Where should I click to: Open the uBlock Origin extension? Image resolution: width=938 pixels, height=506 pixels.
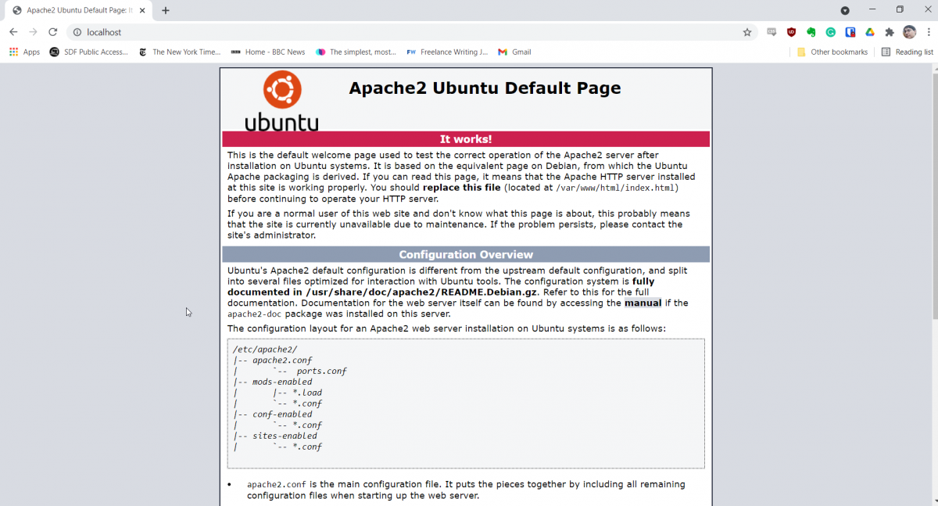point(791,32)
